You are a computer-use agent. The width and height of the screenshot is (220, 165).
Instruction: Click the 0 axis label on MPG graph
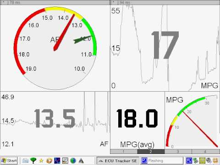(x=113, y=86)
